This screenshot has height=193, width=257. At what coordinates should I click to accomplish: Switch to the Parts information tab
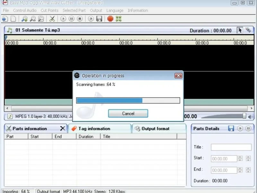[x=36, y=128]
